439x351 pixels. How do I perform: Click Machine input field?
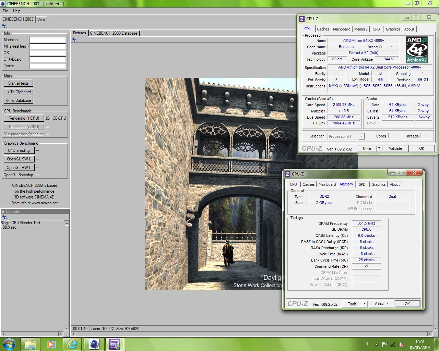point(48,40)
